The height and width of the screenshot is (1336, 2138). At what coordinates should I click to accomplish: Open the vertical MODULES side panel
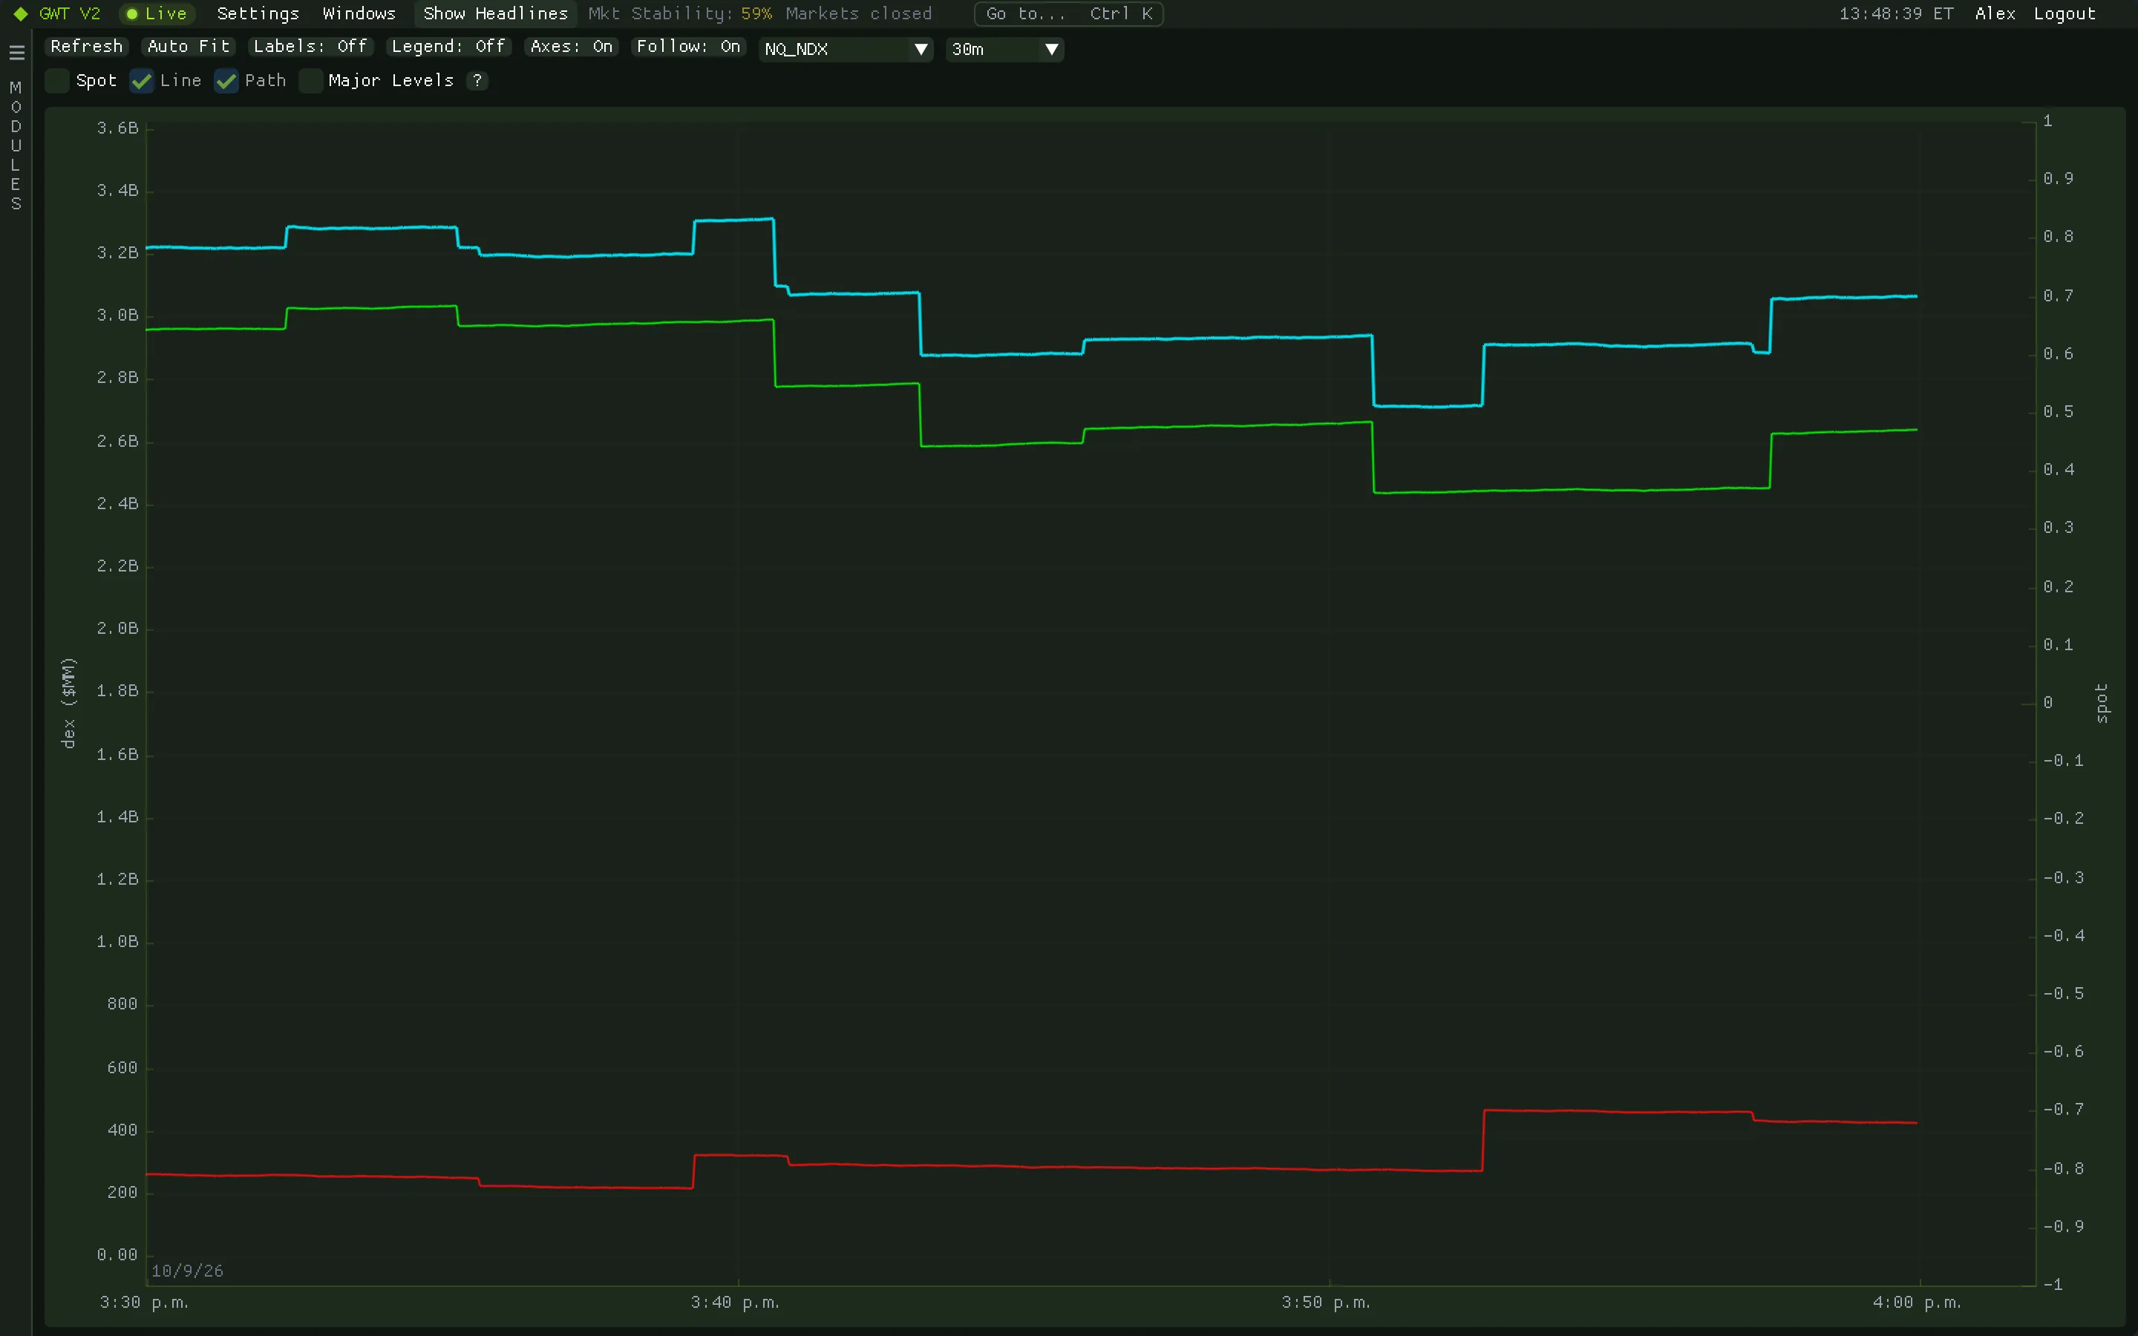16,145
